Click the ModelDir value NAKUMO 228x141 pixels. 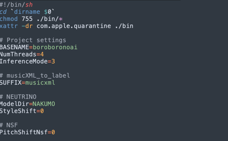(44, 104)
